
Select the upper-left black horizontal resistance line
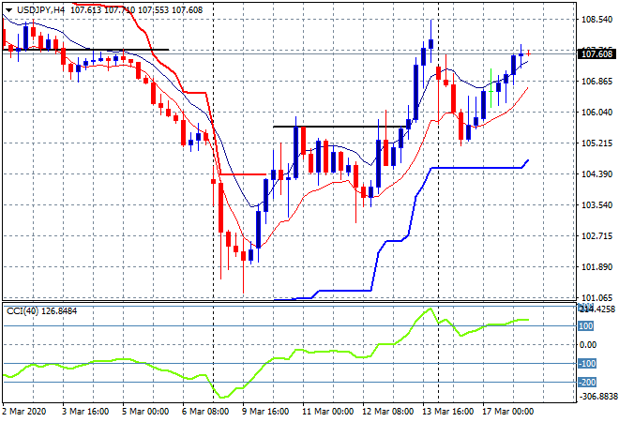click(x=94, y=50)
